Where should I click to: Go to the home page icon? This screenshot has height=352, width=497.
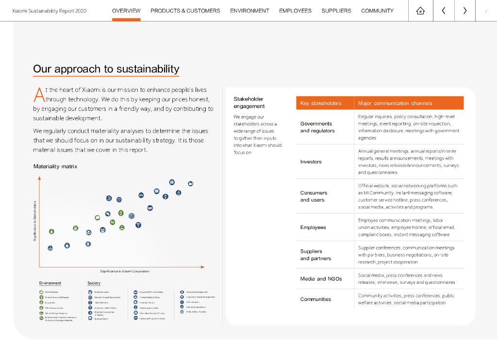click(x=420, y=11)
